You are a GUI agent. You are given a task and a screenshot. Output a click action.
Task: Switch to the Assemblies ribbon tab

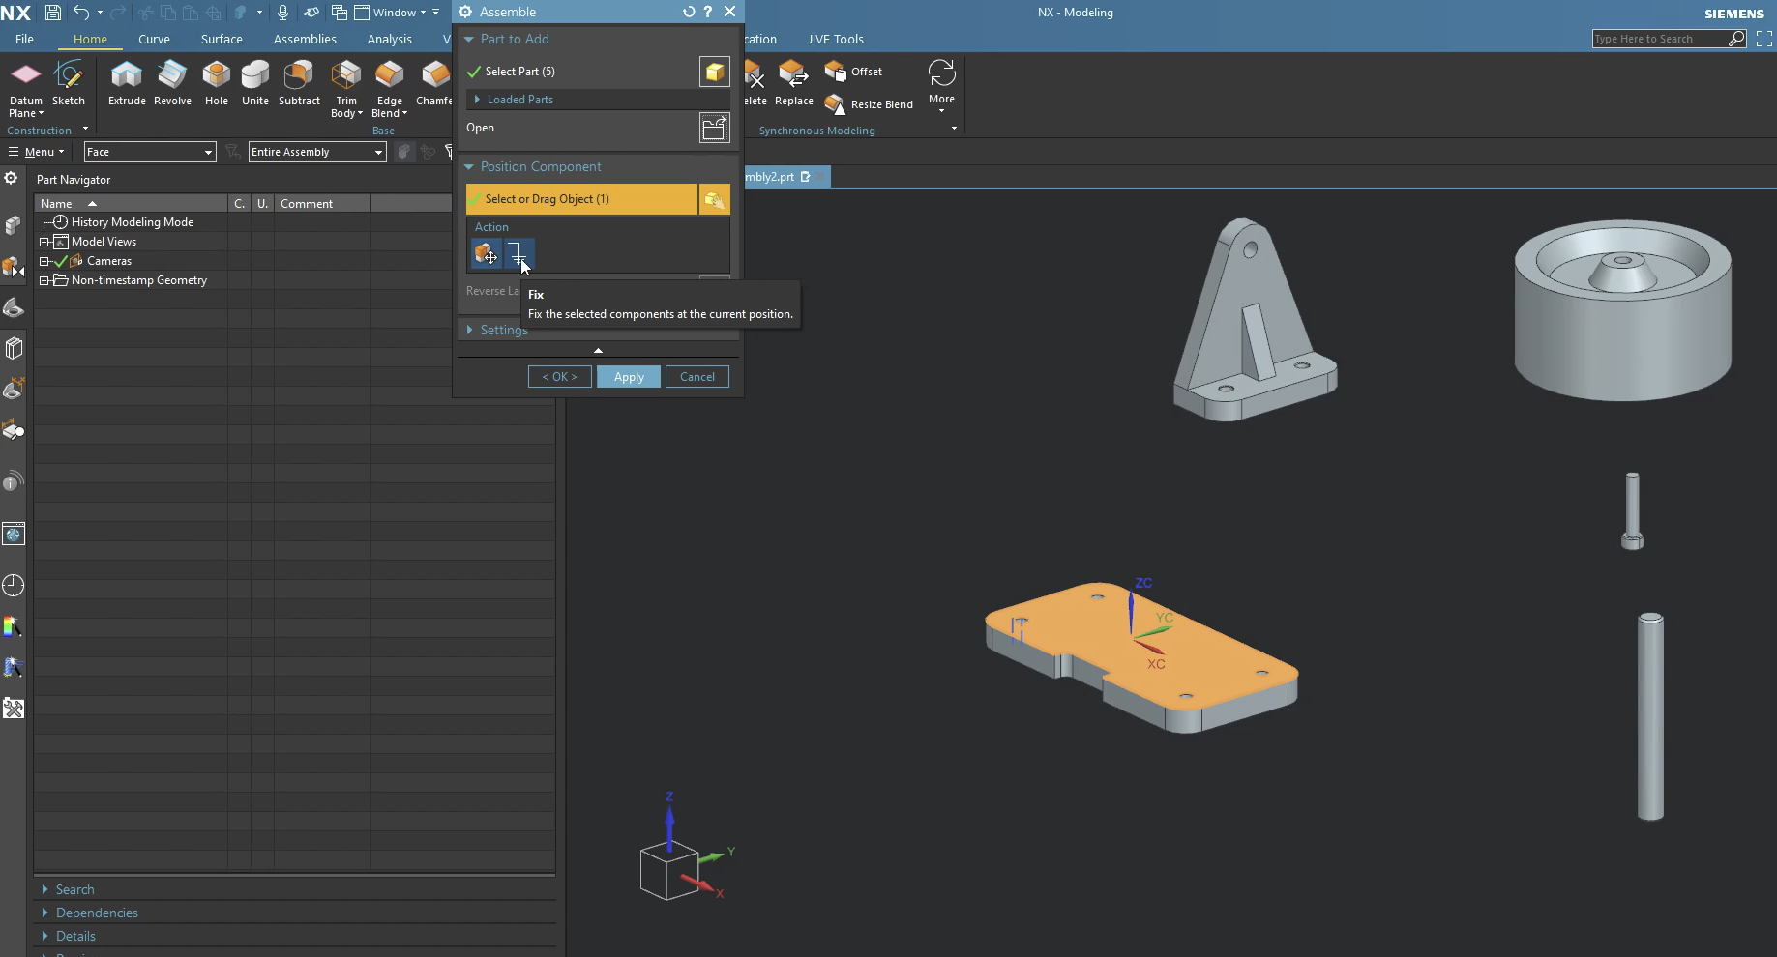(305, 40)
